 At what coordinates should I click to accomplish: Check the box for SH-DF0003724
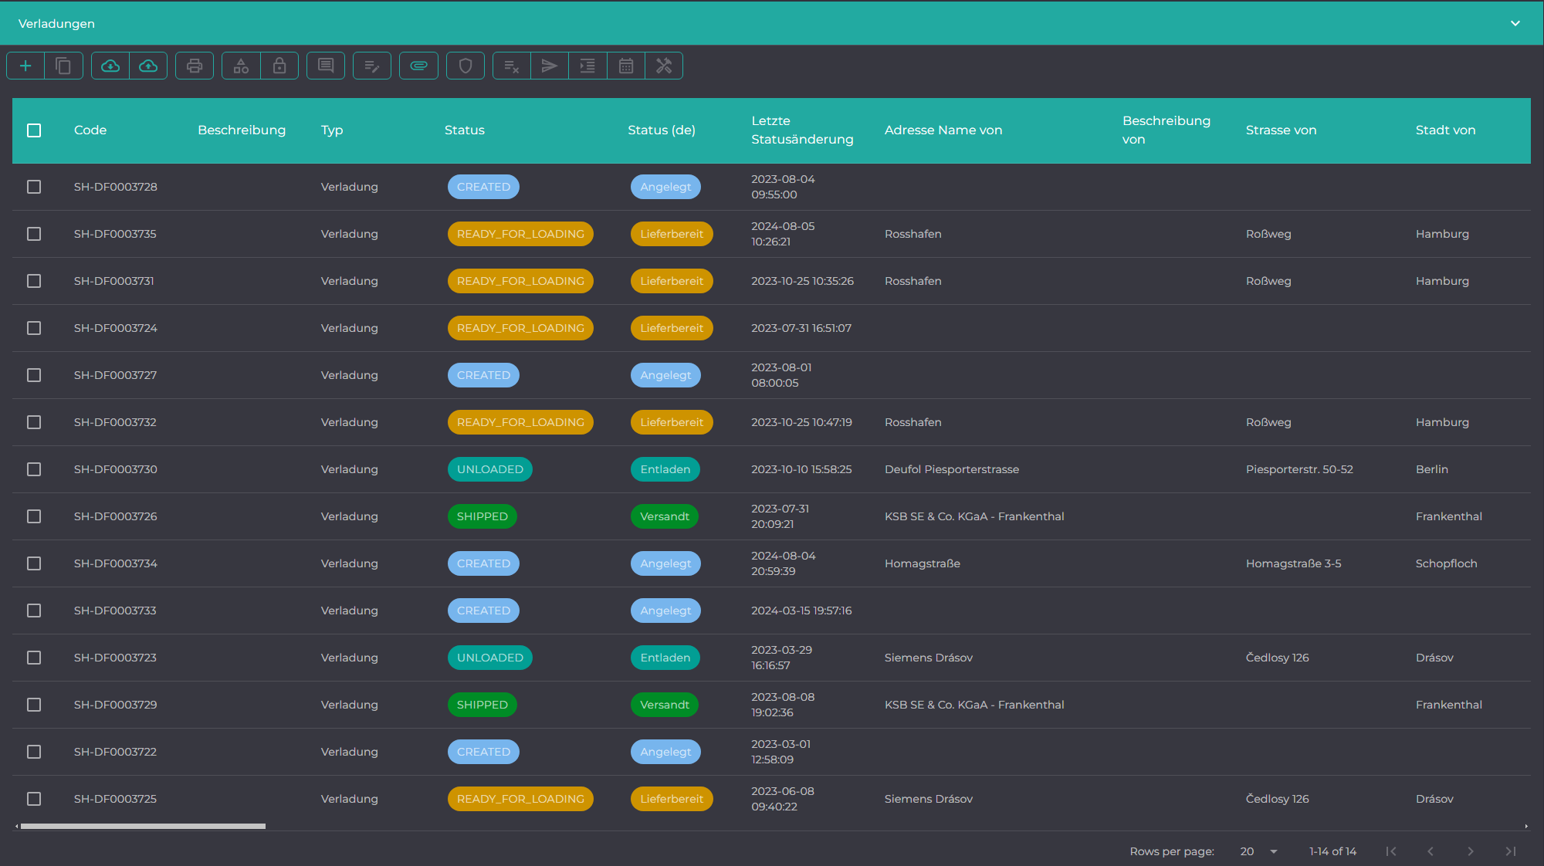34,328
